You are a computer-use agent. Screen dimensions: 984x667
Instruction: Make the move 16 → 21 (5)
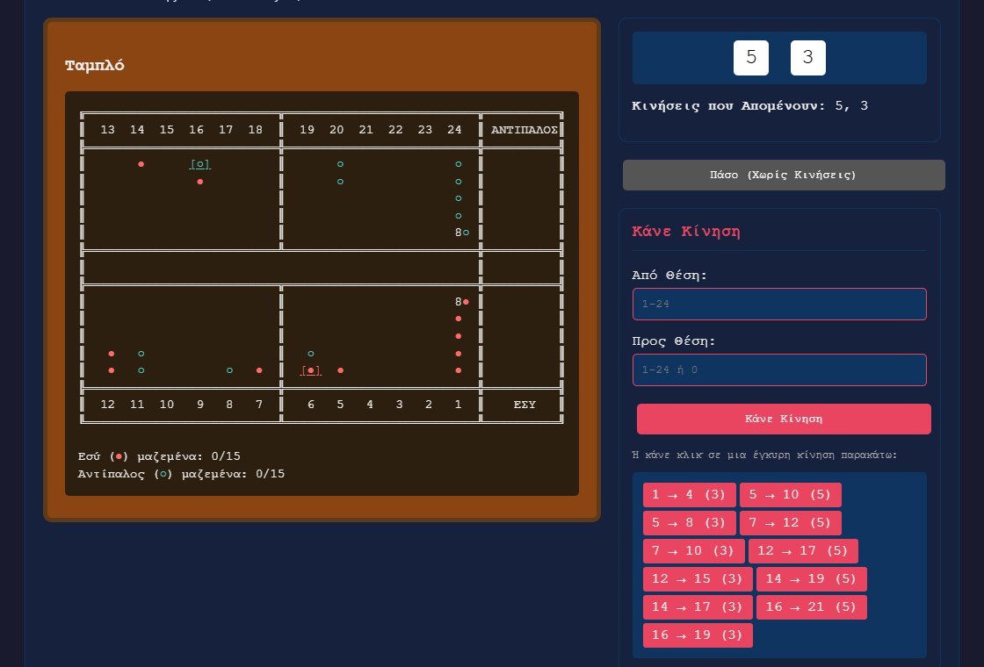(x=812, y=607)
